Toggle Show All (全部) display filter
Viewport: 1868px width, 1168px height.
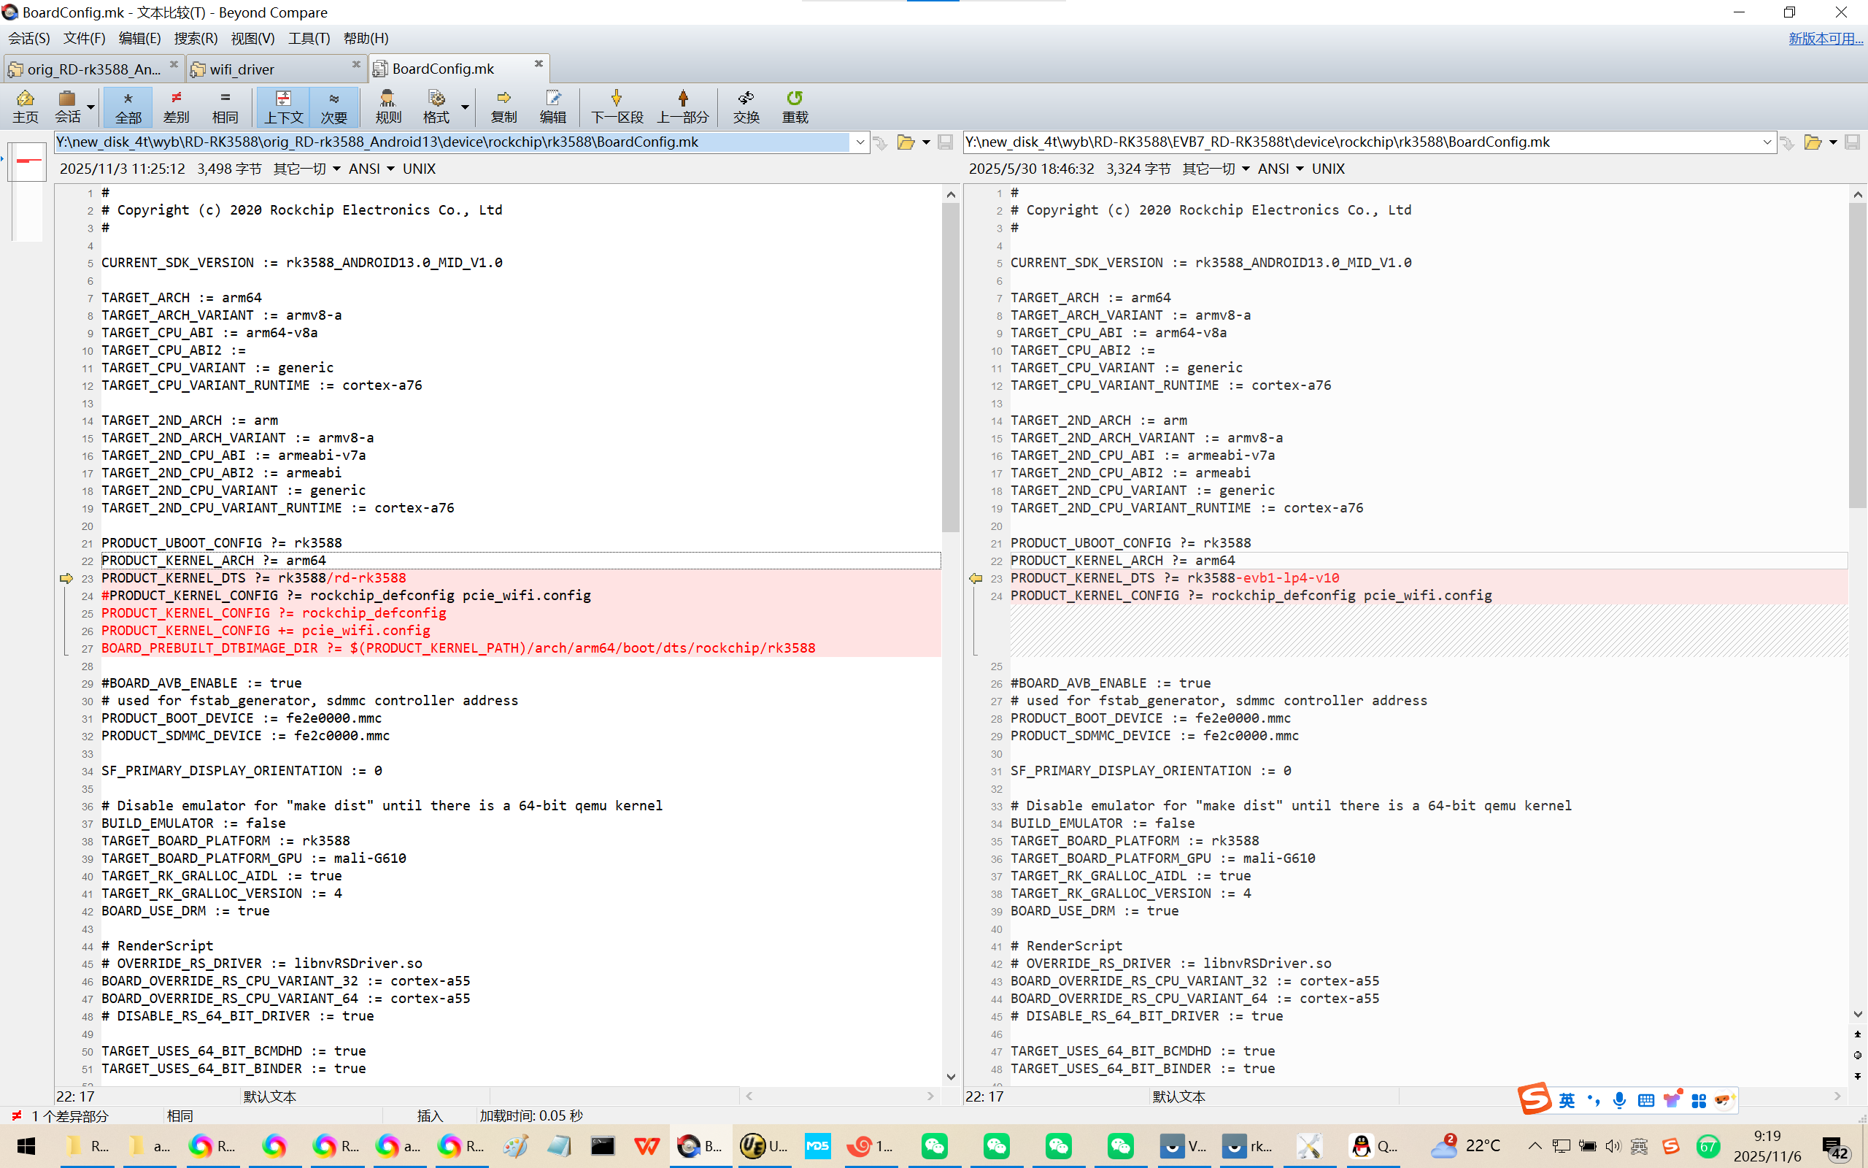coord(128,106)
